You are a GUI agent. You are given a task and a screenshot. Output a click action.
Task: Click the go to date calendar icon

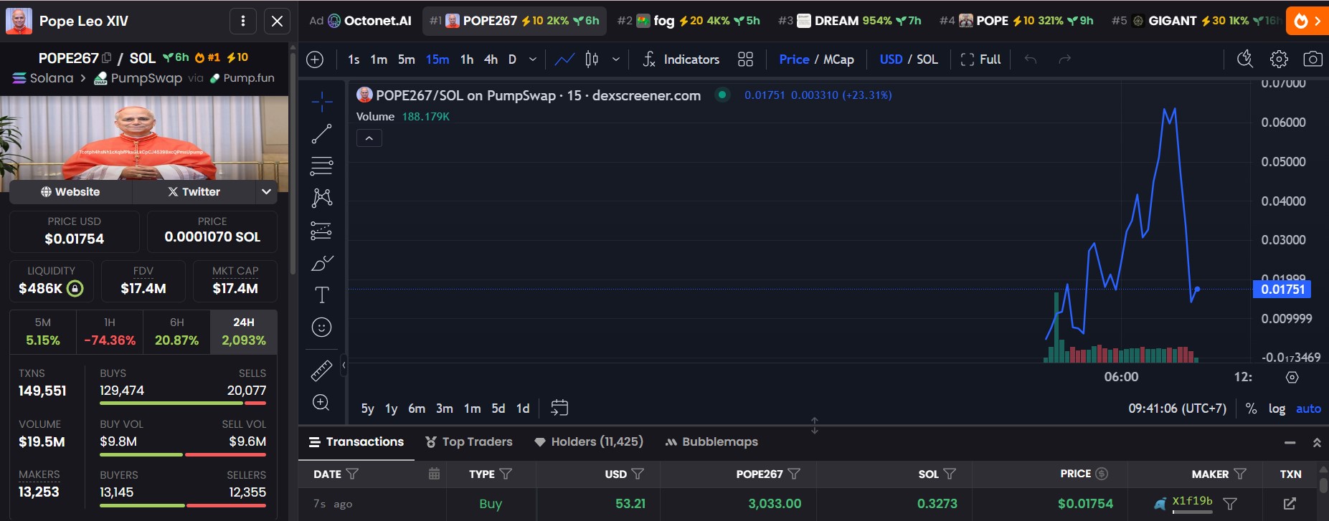click(x=559, y=408)
